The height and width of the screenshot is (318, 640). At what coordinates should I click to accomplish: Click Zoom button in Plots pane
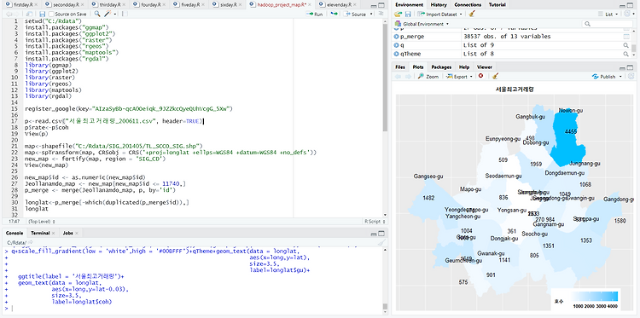tap(428, 76)
